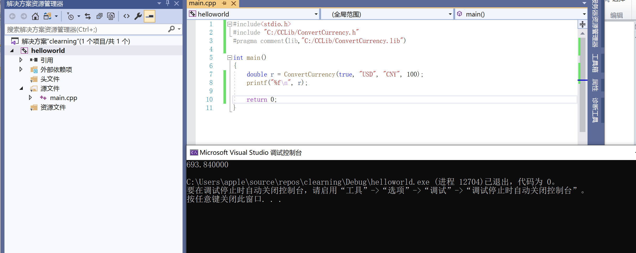Screen dimensions: 636x253
Task: Open the home view in Solution Explorer
Action: pos(35,16)
